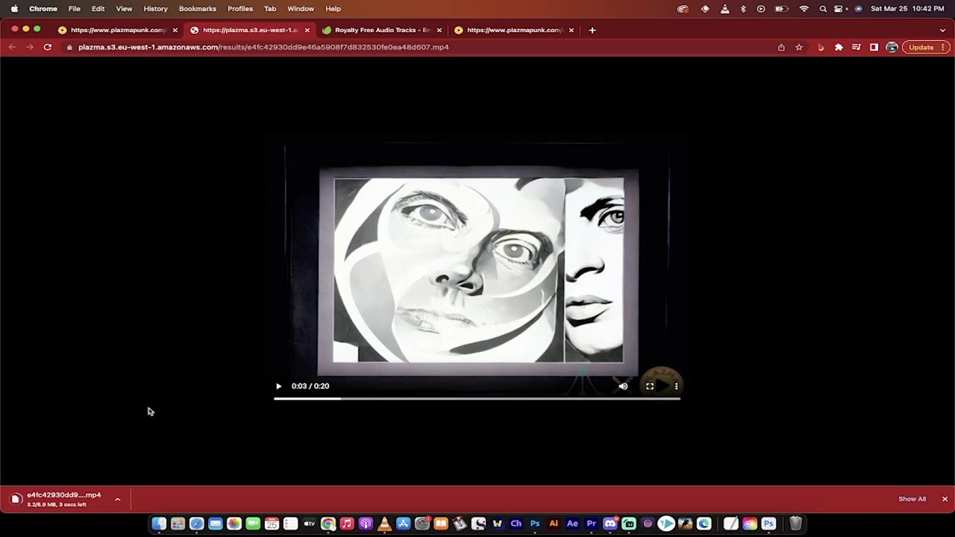Viewport: 955px width, 537px height.
Task: Open the Profiles menu
Action: [240, 9]
